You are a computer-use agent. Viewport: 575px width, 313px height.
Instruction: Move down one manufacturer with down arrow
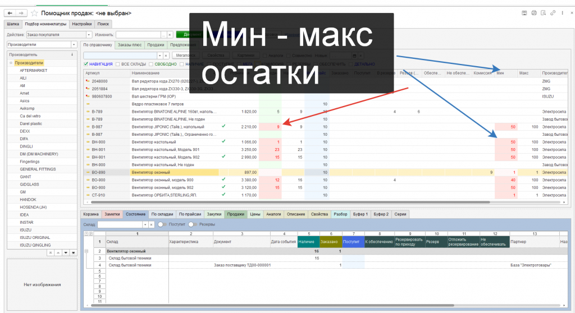(x=66, y=253)
